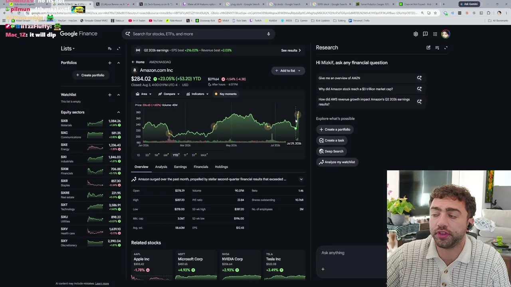Click the Create a task button
The height and width of the screenshot is (287, 511).
[x=331, y=140]
